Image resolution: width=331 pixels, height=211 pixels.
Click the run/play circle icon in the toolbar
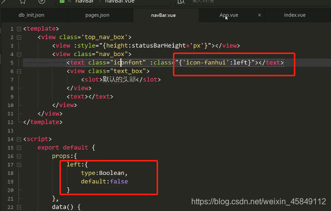[x=42, y=1]
